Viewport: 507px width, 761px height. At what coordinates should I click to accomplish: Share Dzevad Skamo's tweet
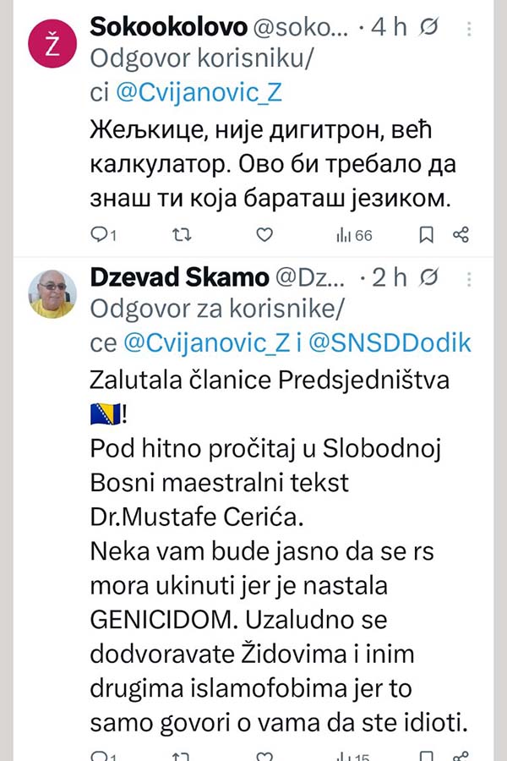461,755
